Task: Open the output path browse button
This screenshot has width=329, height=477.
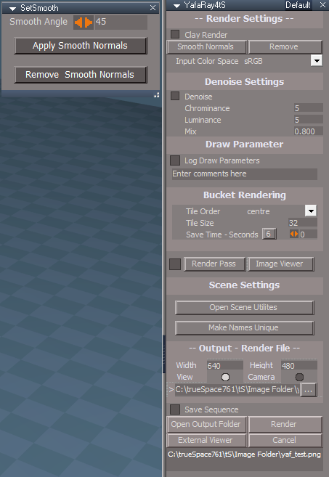Action: coord(309,390)
